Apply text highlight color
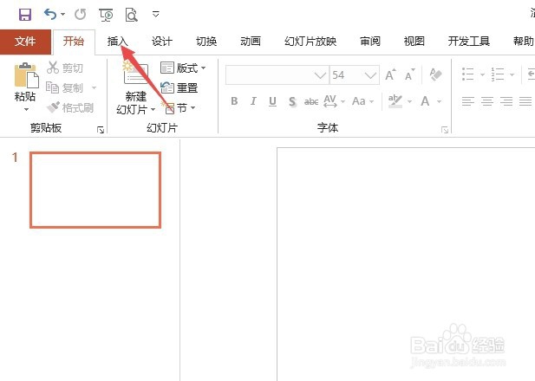This screenshot has width=535, height=381. pyautogui.click(x=395, y=101)
